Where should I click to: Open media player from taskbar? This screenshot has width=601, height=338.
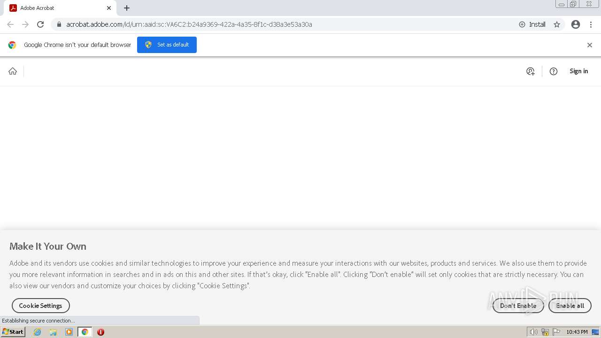pos(69,332)
